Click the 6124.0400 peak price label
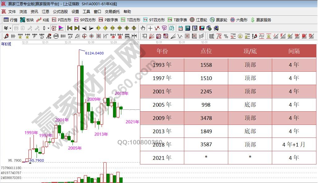 click(94, 53)
